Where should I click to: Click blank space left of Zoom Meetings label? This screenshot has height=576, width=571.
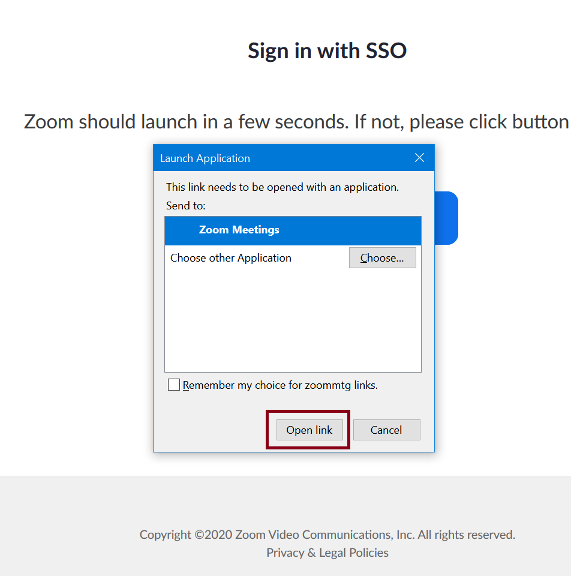pos(182,230)
